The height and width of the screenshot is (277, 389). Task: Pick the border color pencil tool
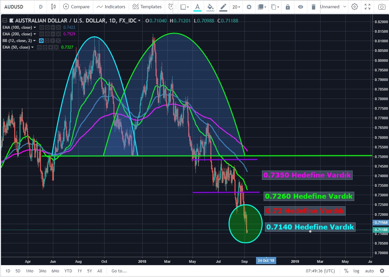pos(223,7)
